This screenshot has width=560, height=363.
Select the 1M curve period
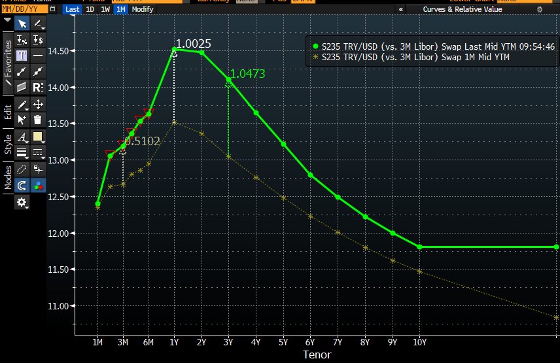pos(121,9)
